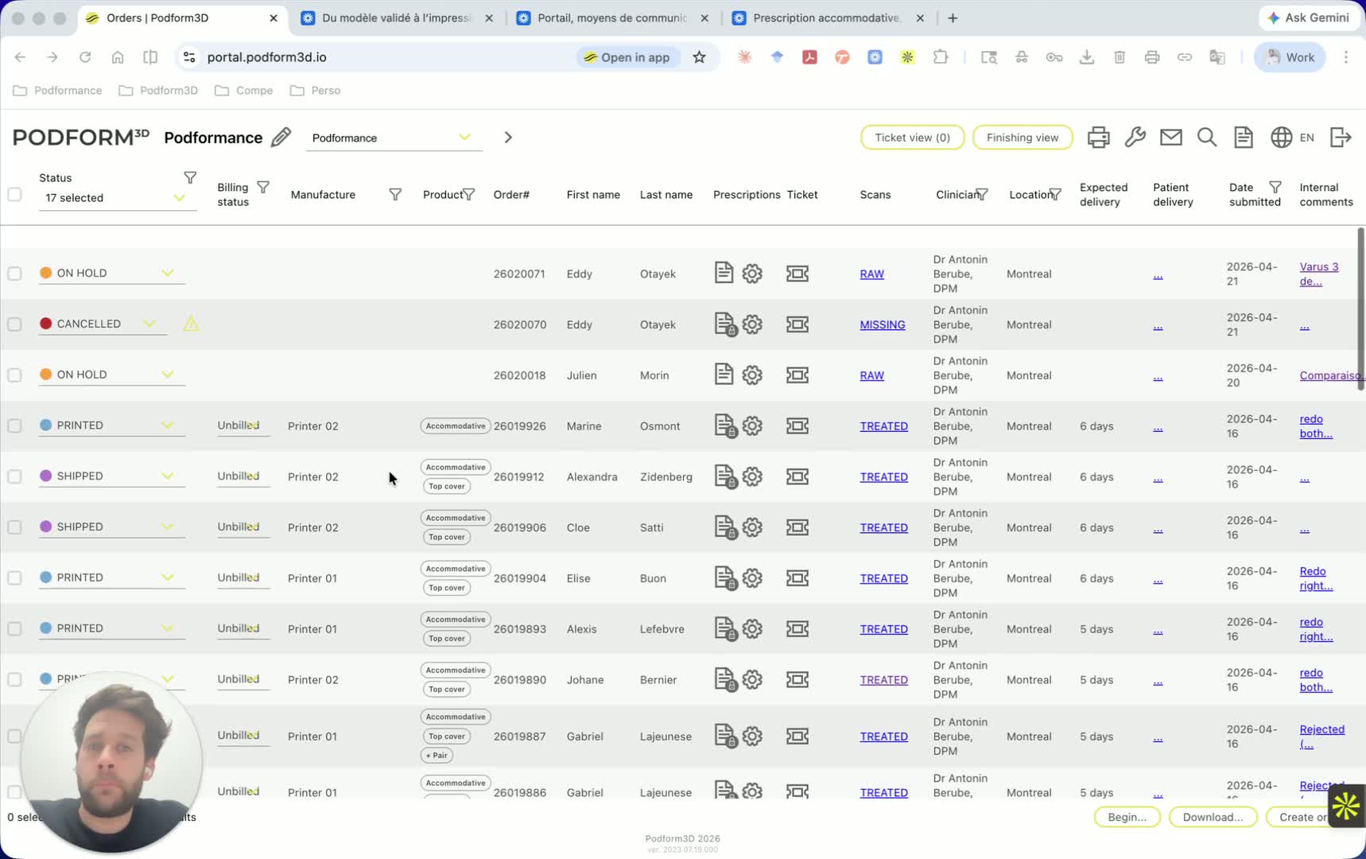Screen dimensions: 1366x859
Task: Open the search magnifier in Podform header
Action: pyautogui.click(x=1207, y=138)
